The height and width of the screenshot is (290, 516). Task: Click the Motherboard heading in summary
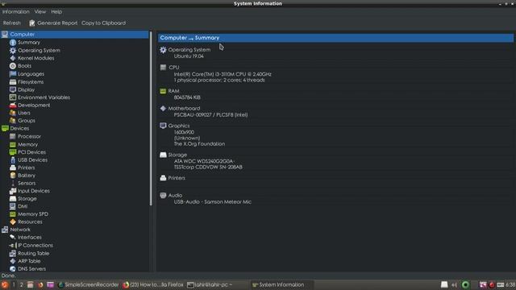pyautogui.click(x=184, y=109)
